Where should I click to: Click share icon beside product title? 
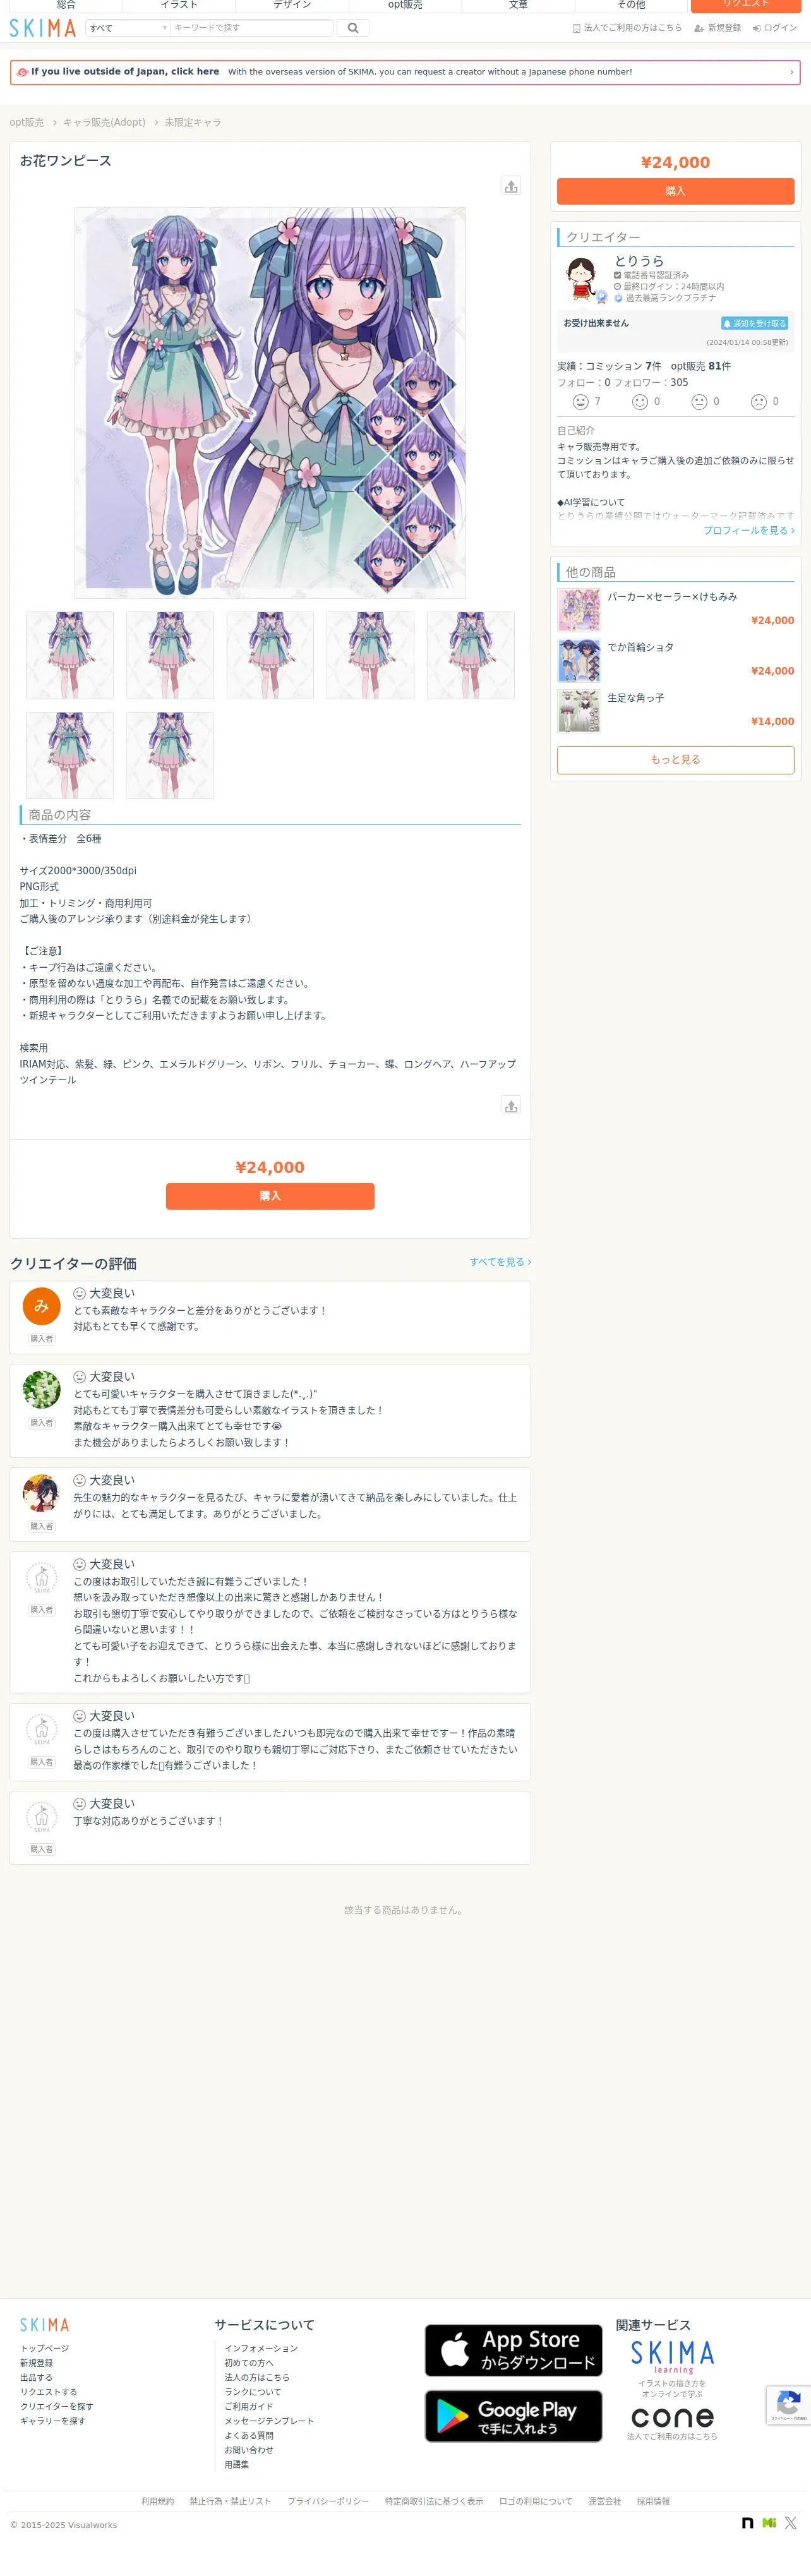click(x=511, y=186)
